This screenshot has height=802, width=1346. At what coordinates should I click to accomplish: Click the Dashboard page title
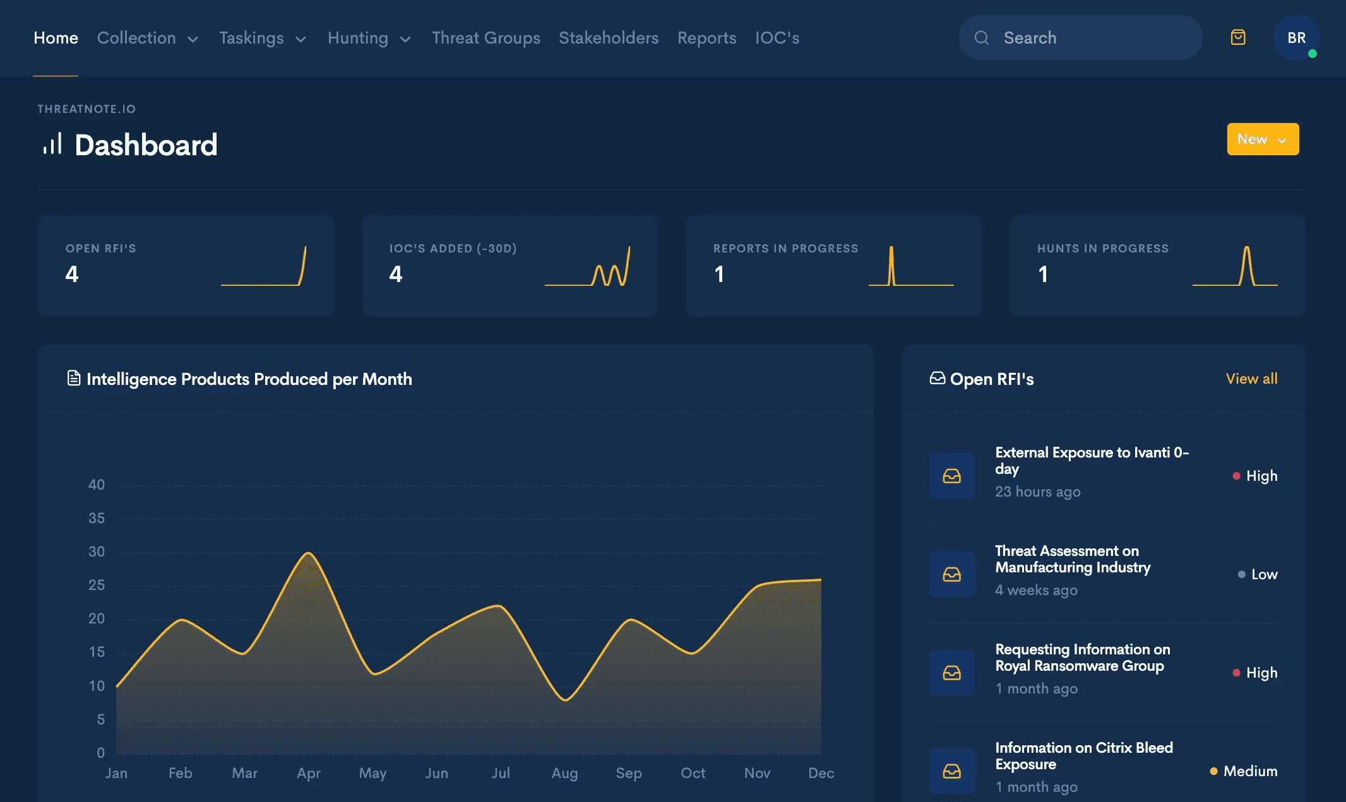[146, 144]
